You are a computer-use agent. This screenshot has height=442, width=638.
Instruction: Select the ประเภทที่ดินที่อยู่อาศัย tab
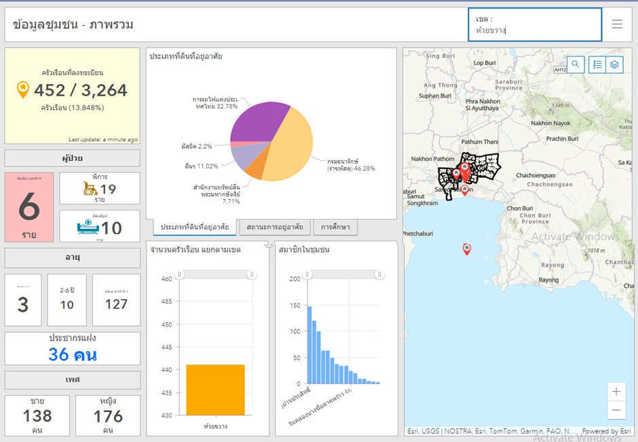coord(195,227)
